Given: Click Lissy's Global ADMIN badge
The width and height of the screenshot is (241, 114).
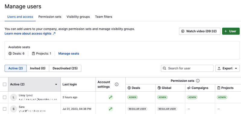Looking at the screenshot, I should click(162, 97).
